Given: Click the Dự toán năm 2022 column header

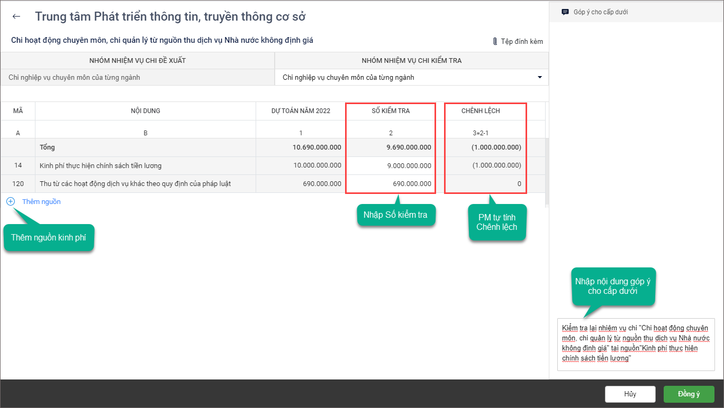Looking at the screenshot, I should 301,111.
